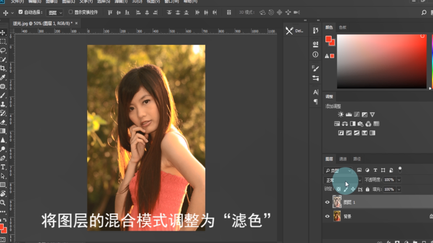433x243 pixels.
Task: Select the Pen tool
Action: pyautogui.click(x=3, y=158)
